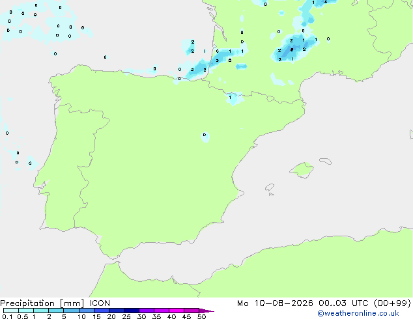Click the isolated precipitation blob in central Spain
The width and height of the screenshot is (413, 319).
[x=205, y=137]
